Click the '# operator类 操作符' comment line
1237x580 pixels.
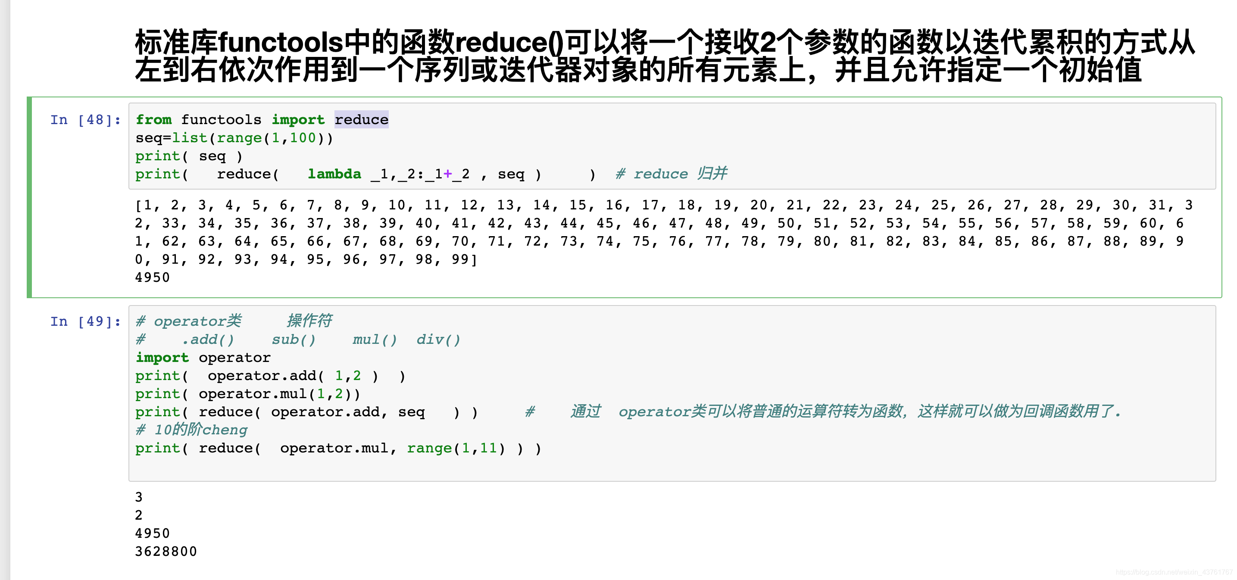point(234,321)
